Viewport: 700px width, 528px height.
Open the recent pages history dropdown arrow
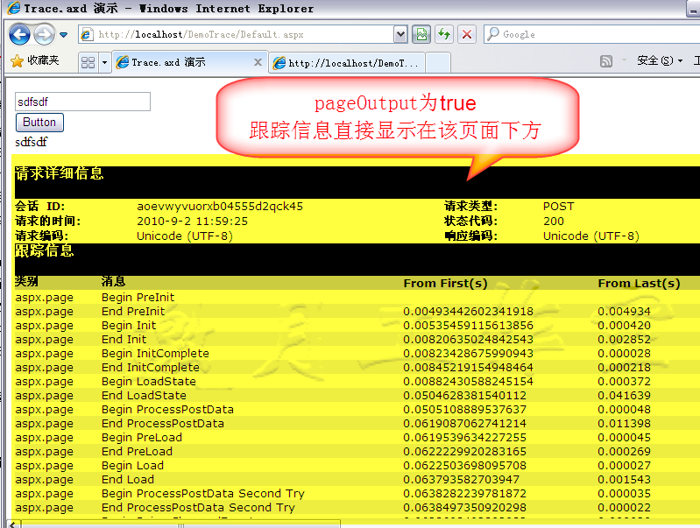click(x=64, y=35)
